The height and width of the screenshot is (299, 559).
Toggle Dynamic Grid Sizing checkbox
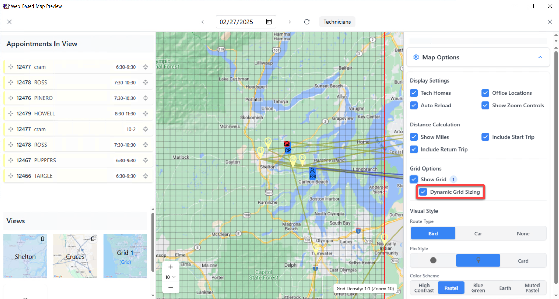click(x=423, y=192)
